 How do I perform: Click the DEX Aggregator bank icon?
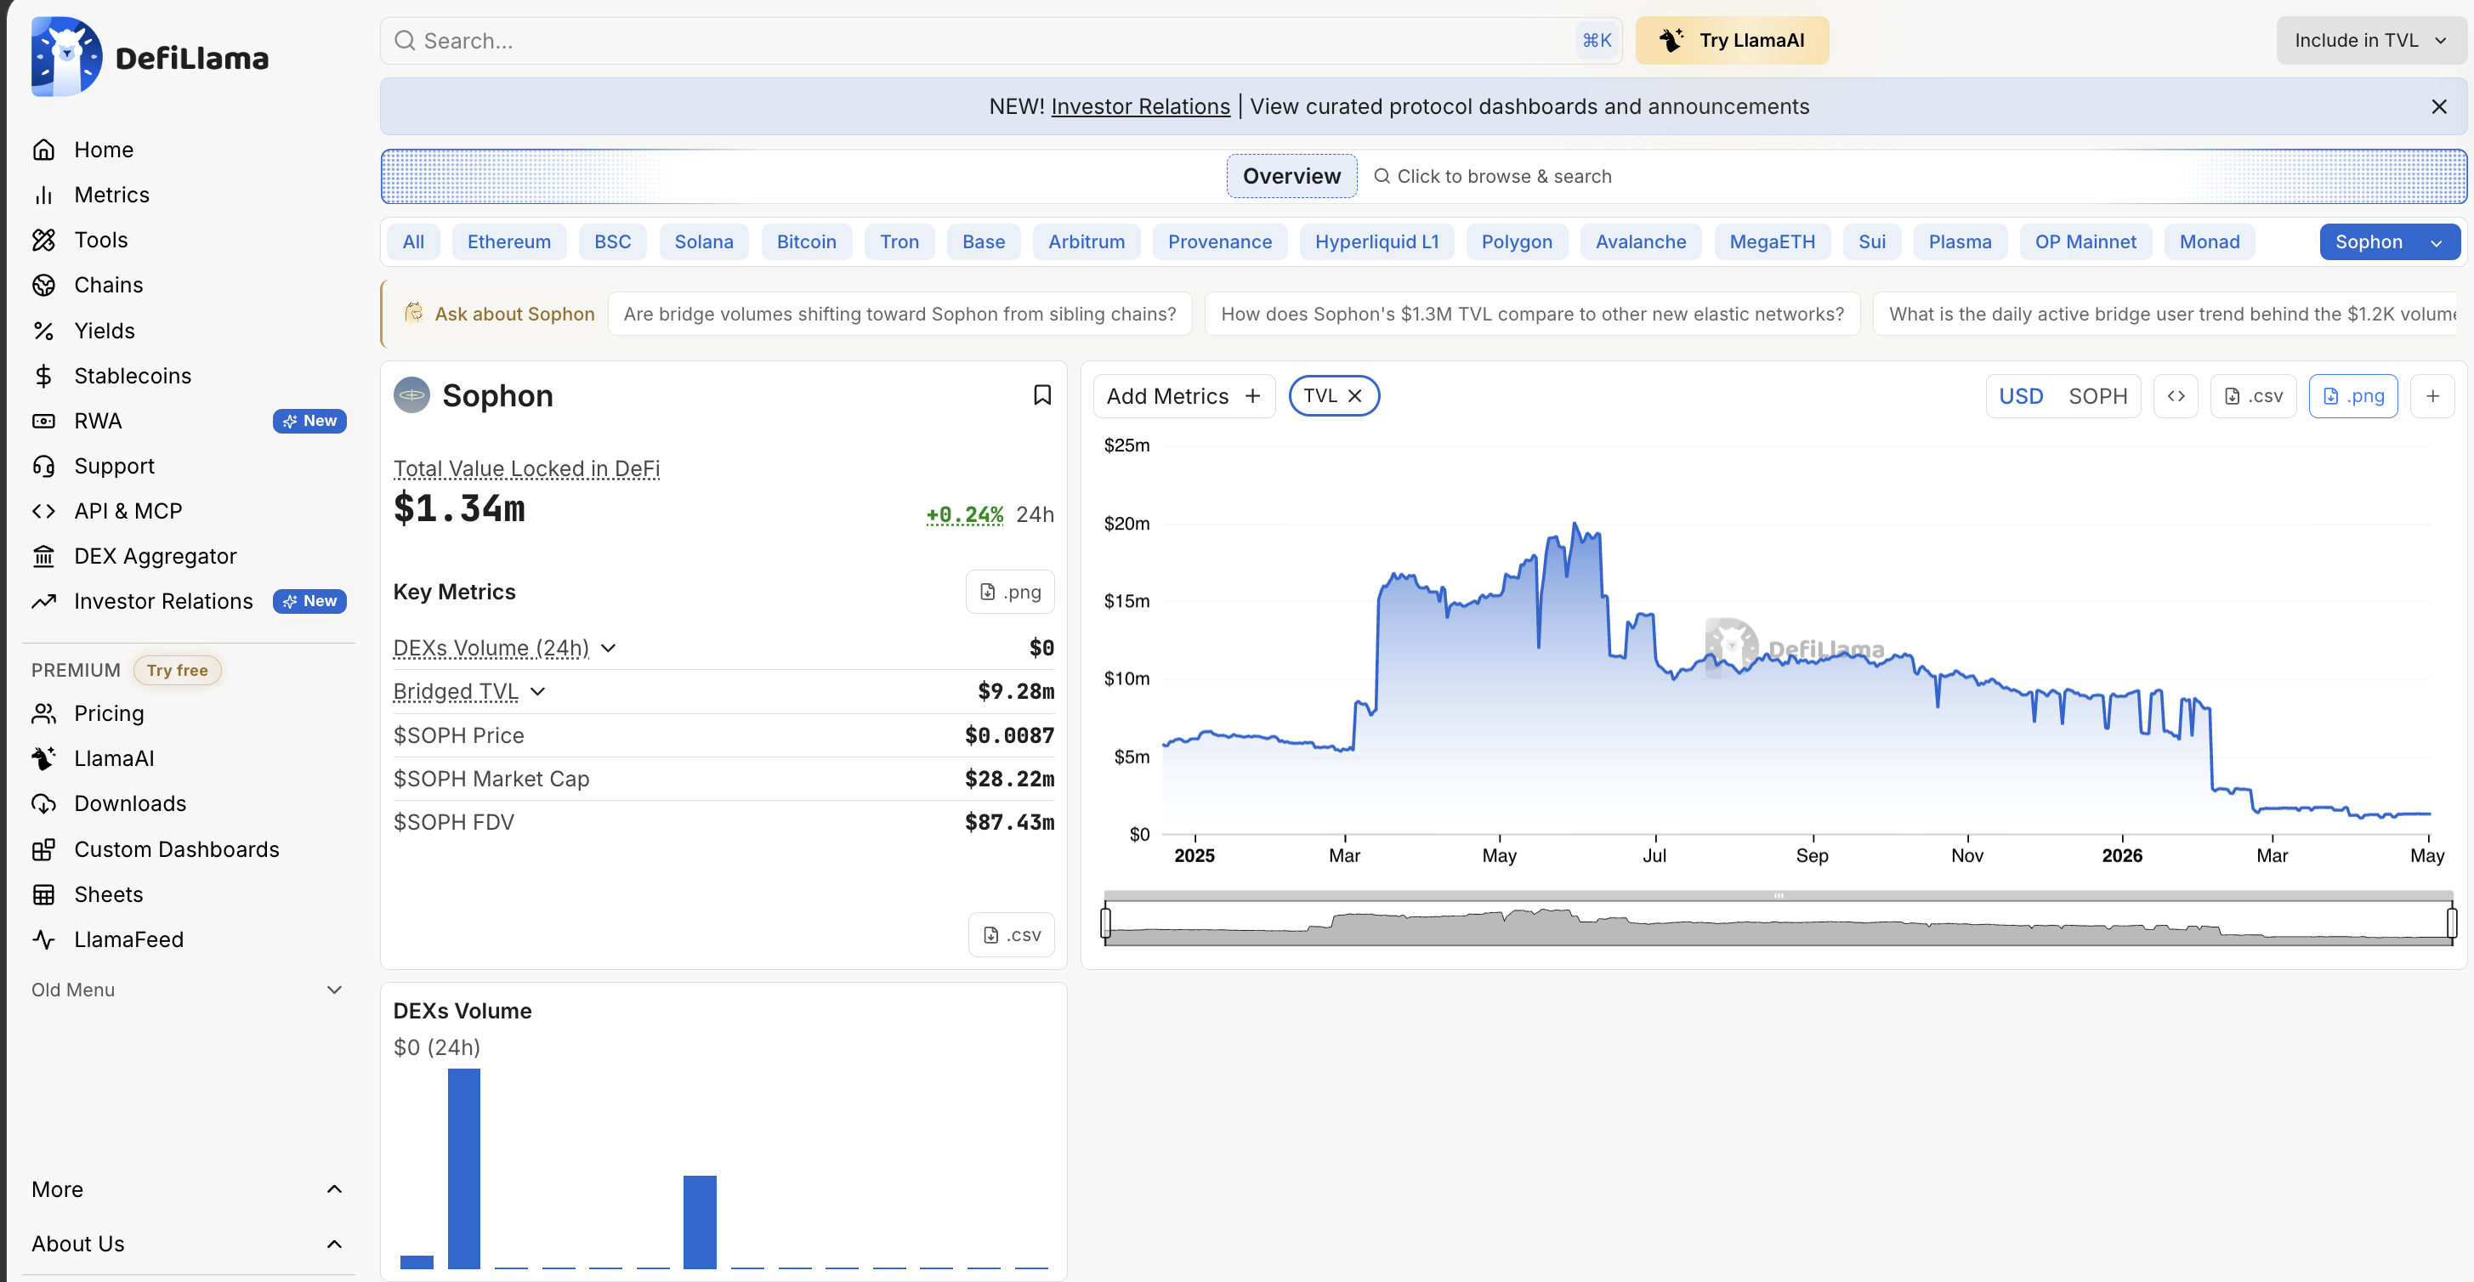coord(43,556)
